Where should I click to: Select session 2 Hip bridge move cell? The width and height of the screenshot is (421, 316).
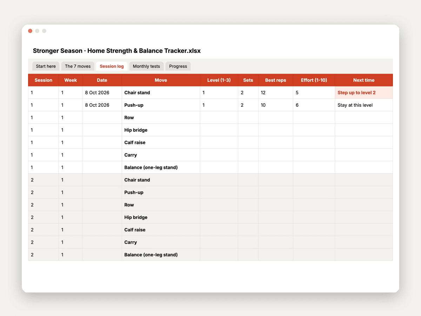pyautogui.click(x=161, y=217)
